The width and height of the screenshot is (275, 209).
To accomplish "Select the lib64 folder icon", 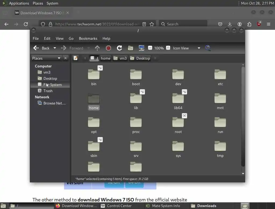I will click(178, 98).
